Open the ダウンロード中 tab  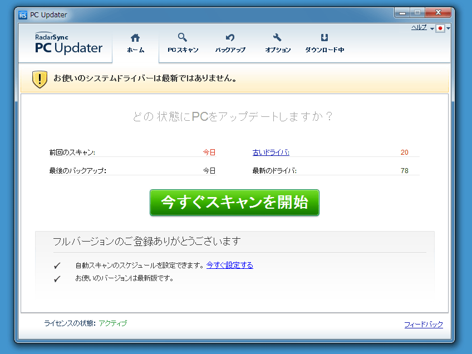(324, 43)
